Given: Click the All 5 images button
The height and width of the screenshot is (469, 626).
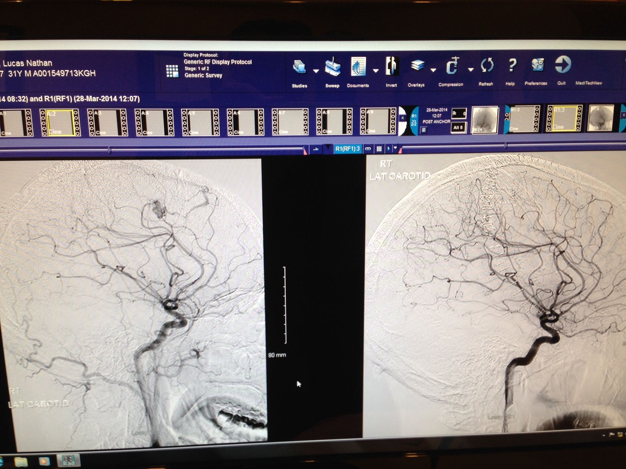Looking at the screenshot, I should 458,127.
